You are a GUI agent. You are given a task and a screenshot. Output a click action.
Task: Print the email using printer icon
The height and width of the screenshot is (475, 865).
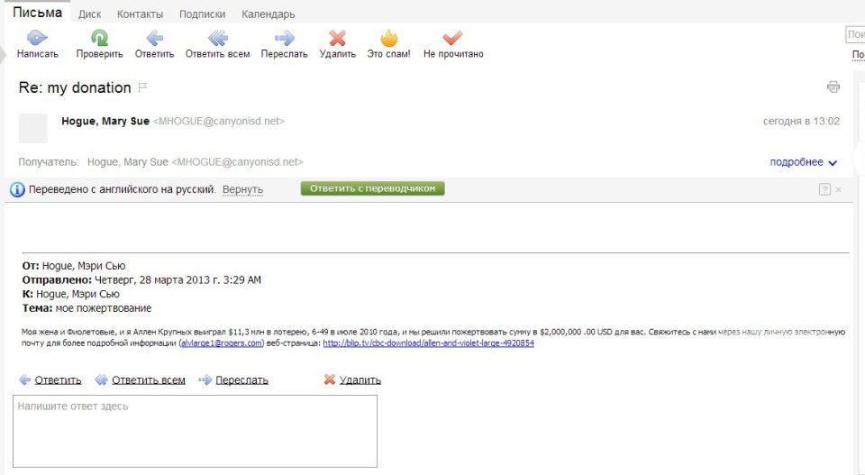tap(833, 87)
